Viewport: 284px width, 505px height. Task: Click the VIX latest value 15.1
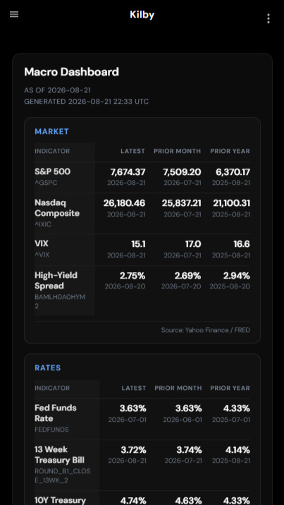138,244
